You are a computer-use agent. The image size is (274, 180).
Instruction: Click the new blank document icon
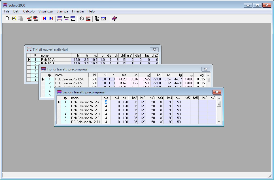(7, 18)
